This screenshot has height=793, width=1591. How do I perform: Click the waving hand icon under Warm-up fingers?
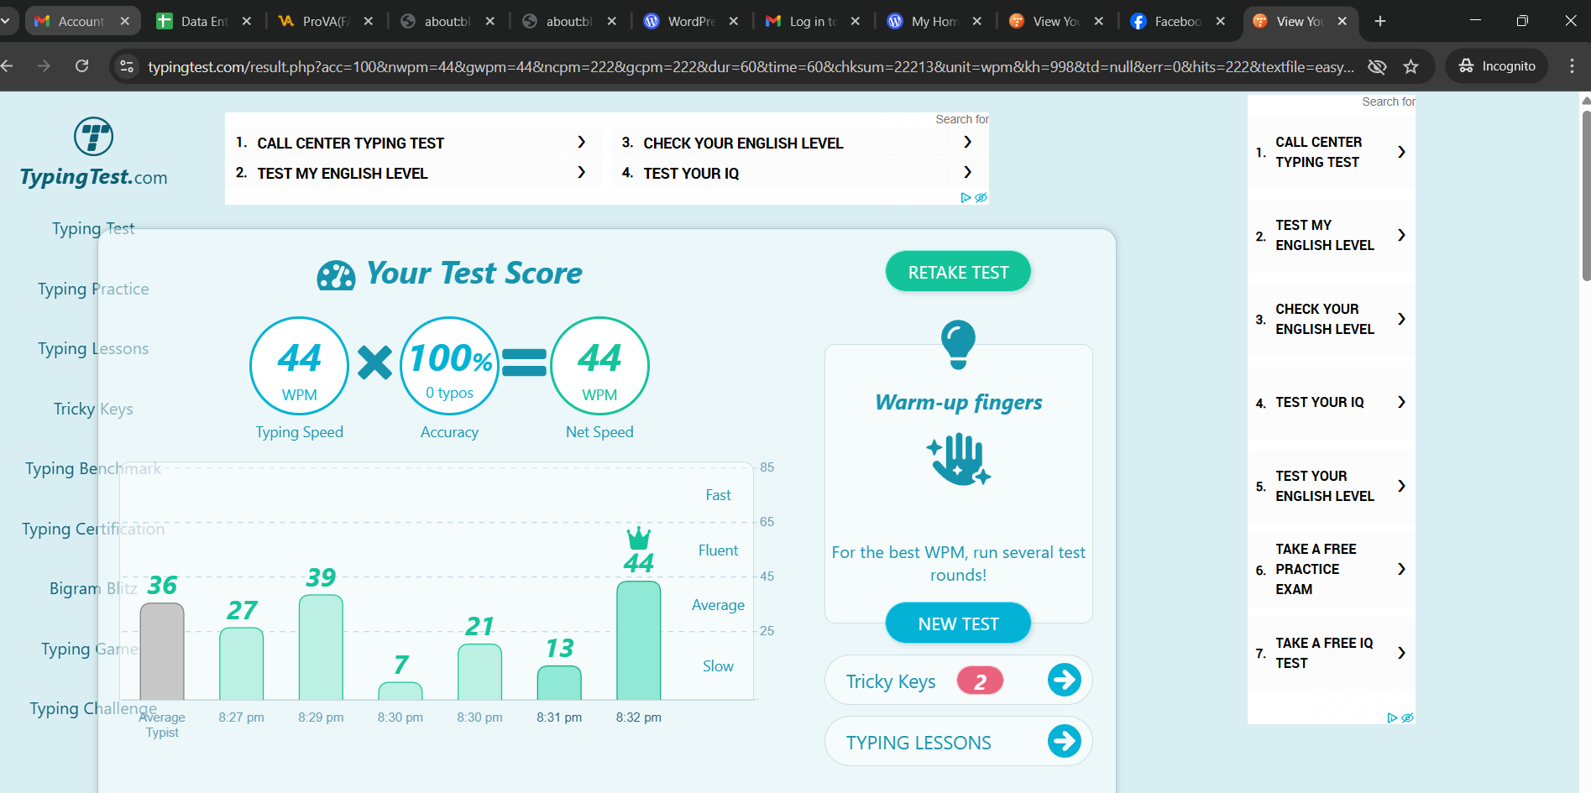point(958,459)
